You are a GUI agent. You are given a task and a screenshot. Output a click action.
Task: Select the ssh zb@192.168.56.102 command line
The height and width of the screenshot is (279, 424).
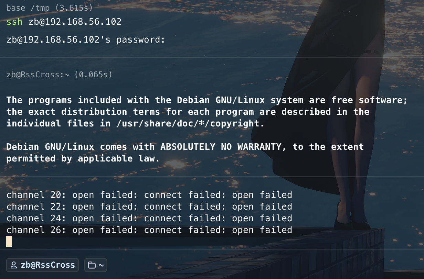click(x=64, y=22)
